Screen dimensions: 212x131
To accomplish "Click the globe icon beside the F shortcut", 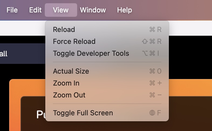I will (152, 113).
